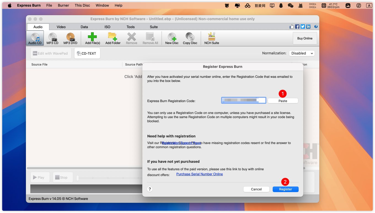Expand the Normalization dropdown
Viewport: 375px width, 213px height.
(x=302, y=53)
